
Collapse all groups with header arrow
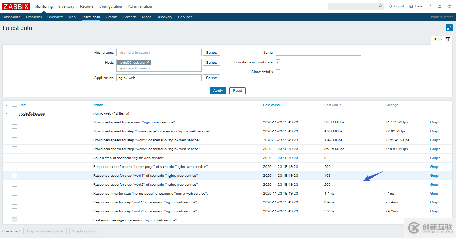coord(6,105)
